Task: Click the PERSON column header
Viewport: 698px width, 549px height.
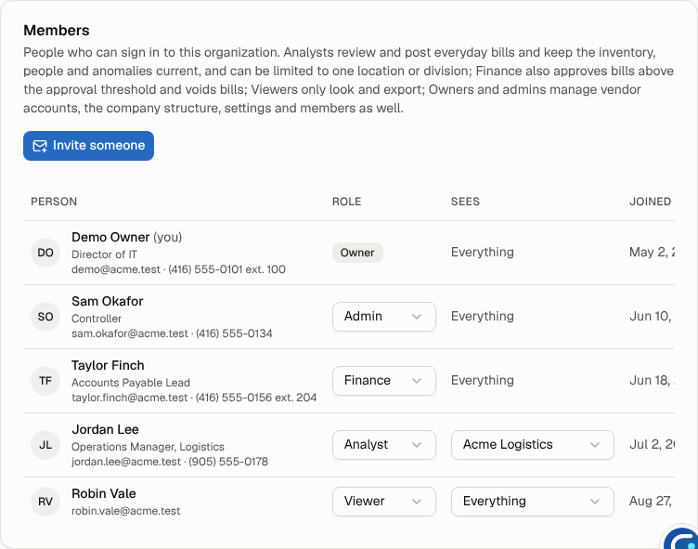Action: click(x=54, y=202)
